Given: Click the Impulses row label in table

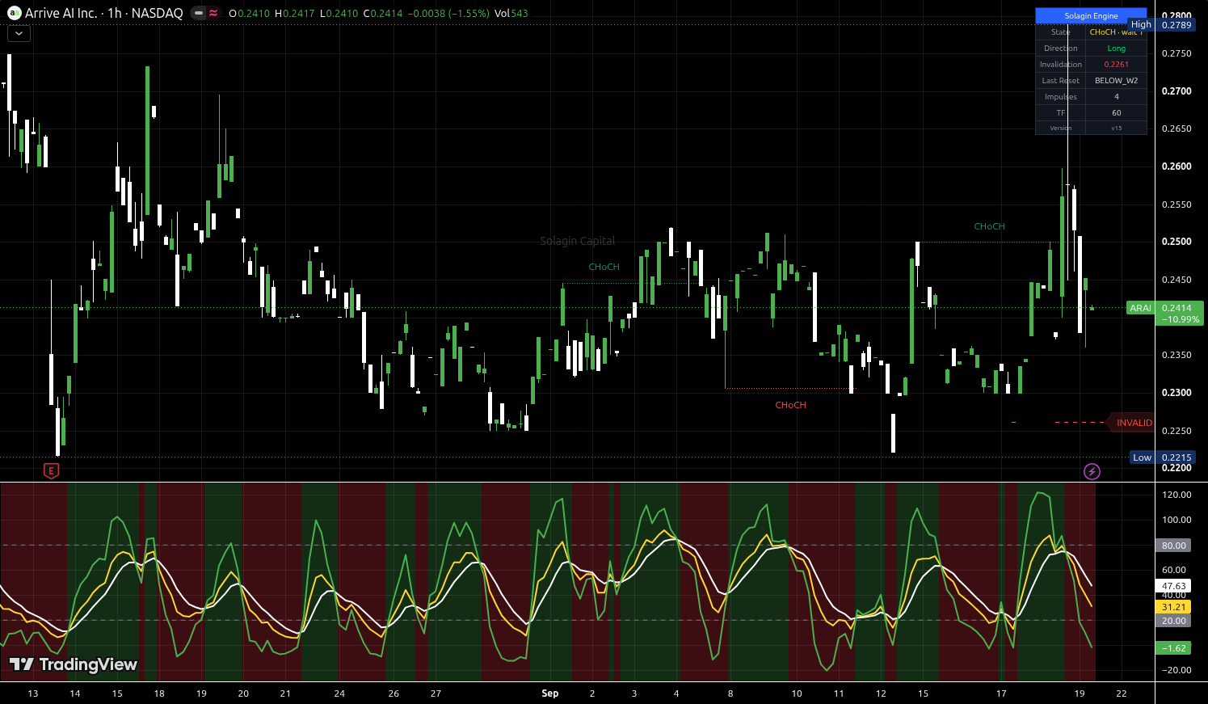Looking at the screenshot, I should pos(1060,97).
